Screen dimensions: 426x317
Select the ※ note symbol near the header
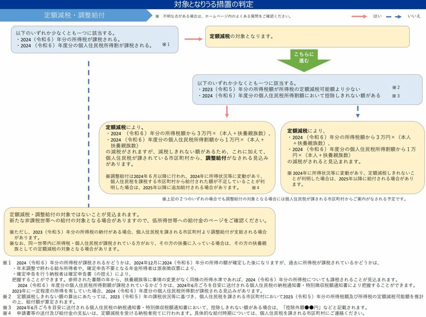click(156, 15)
